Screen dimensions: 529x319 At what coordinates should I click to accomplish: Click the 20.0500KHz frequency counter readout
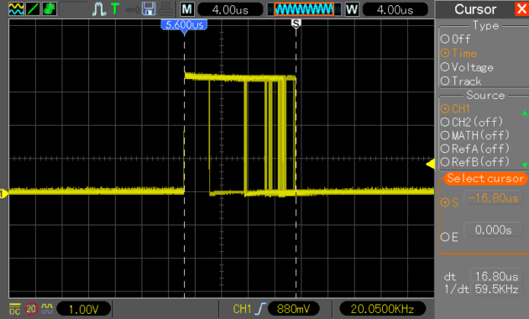(x=382, y=309)
